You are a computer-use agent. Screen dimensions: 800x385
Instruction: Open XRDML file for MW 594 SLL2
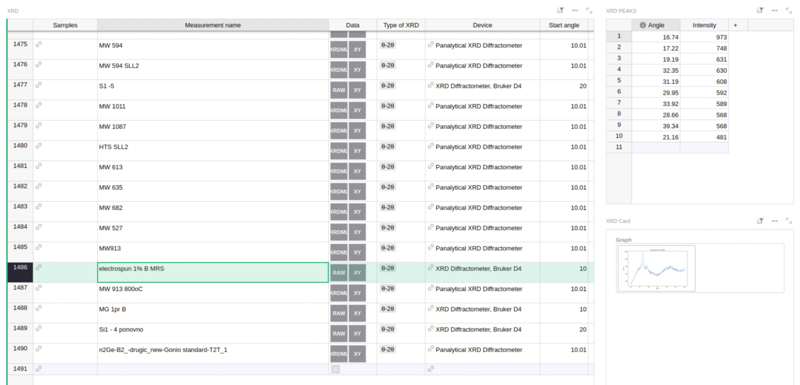pos(339,70)
